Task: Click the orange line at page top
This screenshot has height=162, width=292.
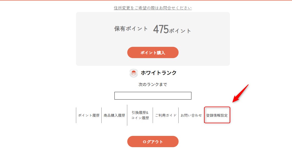Action: pos(146,0)
